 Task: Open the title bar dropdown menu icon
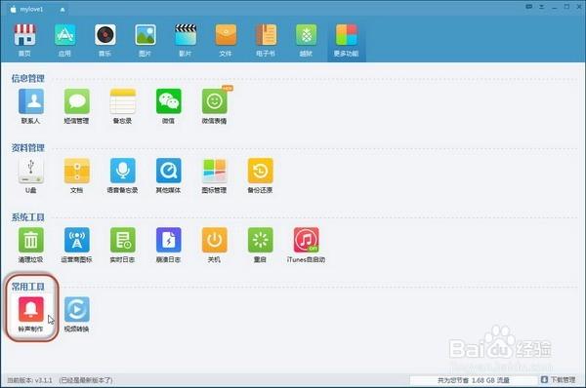click(x=541, y=7)
